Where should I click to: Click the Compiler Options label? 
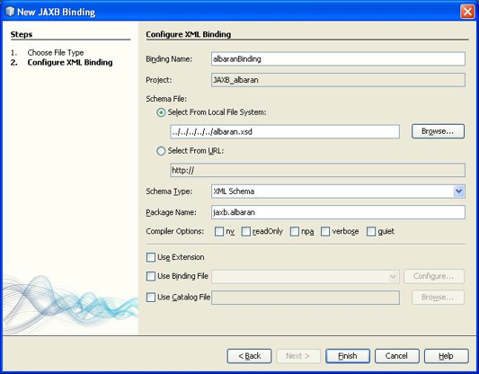click(x=174, y=231)
